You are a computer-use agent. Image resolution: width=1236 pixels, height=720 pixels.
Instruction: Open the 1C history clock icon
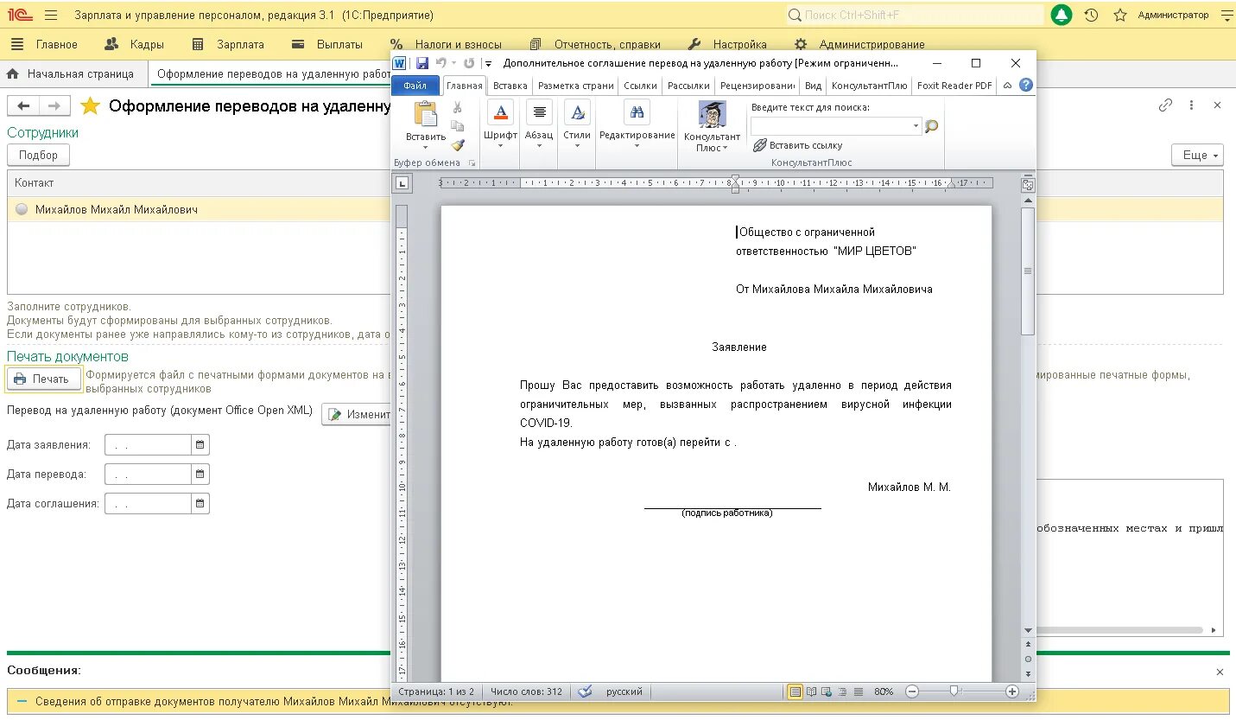[1091, 15]
